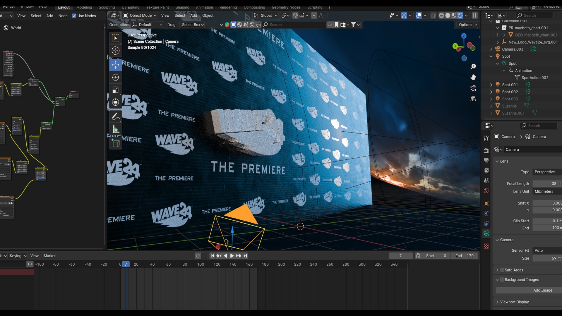Select the Measure tool
The height and width of the screenshot is (316, 562).
[x=115, y=129]
